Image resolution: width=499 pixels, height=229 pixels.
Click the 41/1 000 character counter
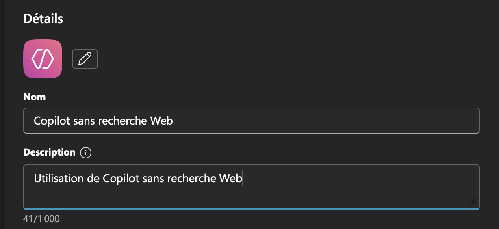click(x=41, y=219)
